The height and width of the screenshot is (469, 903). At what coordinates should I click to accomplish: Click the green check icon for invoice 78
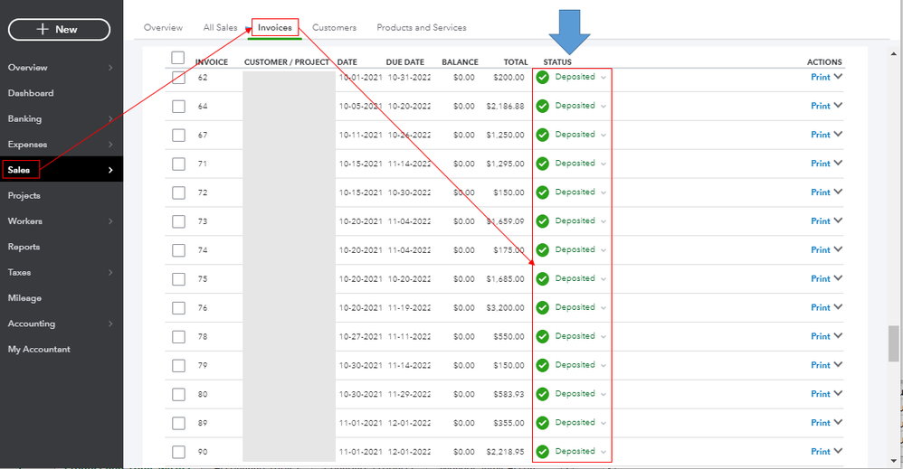(x=543, y=336)
